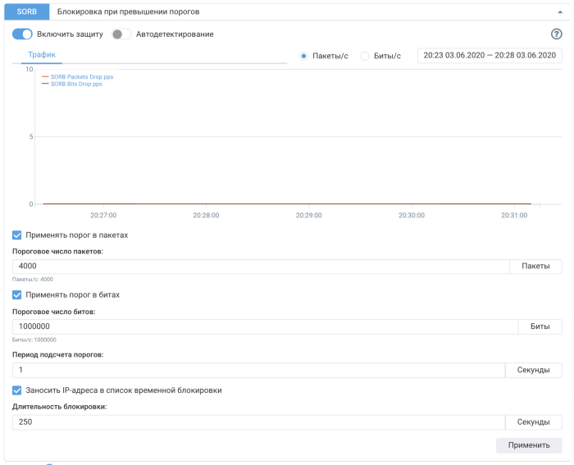Enable the "Автодетектирование" switch

click(x=121, y=34)
